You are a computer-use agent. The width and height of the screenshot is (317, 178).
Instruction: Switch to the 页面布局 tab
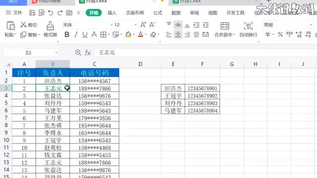point(135,13)
